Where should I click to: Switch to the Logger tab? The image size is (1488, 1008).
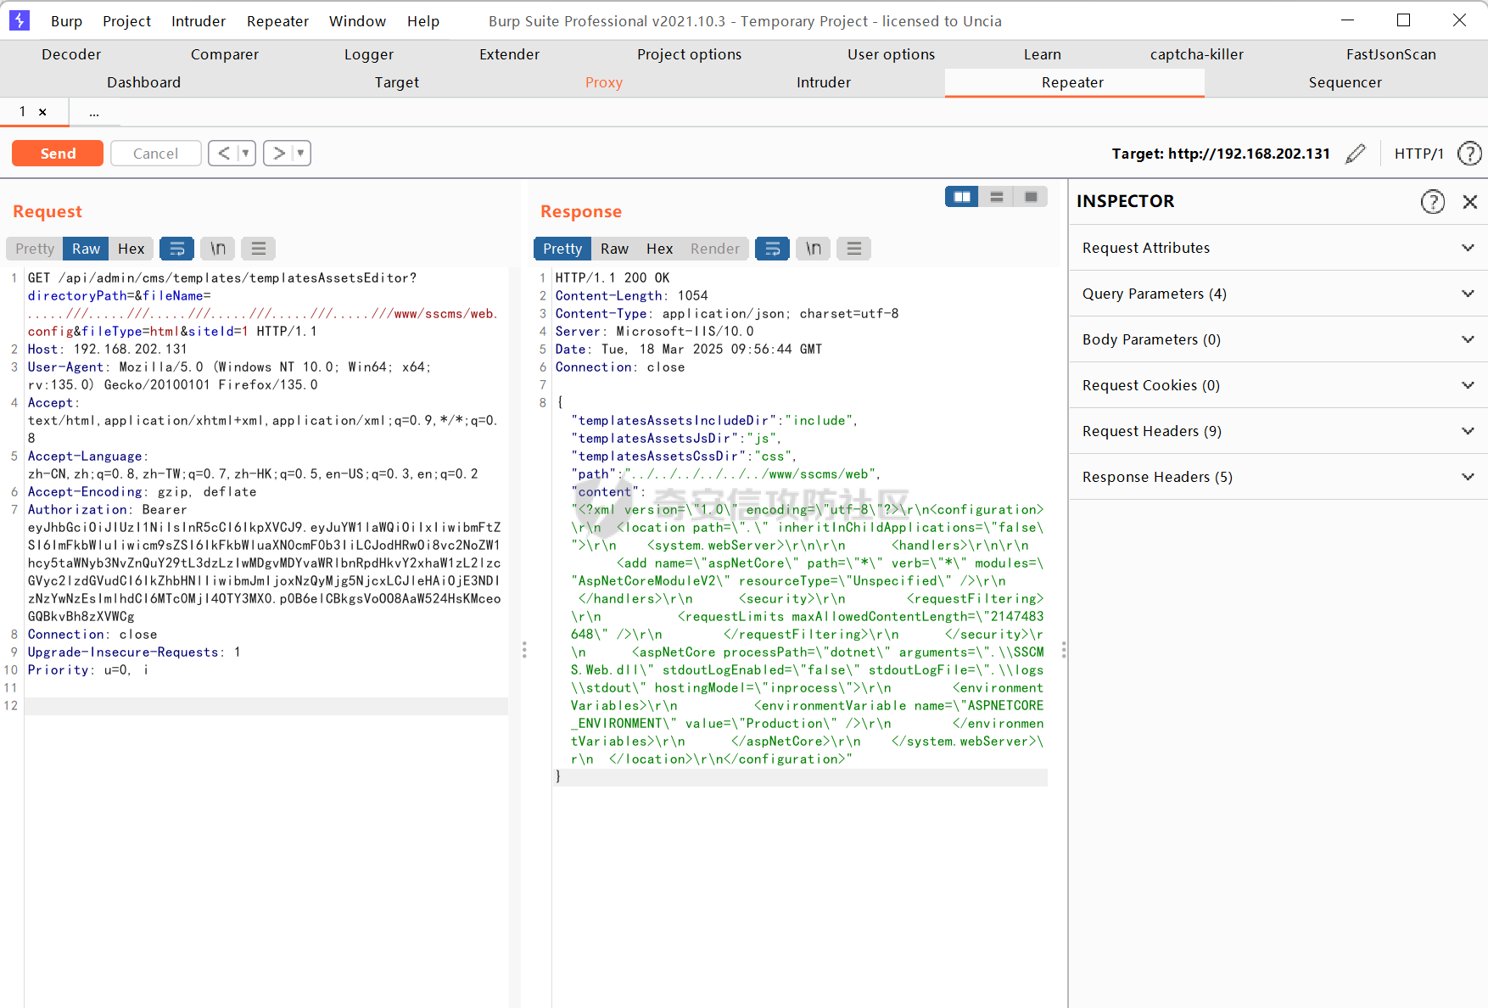(369, 54)
